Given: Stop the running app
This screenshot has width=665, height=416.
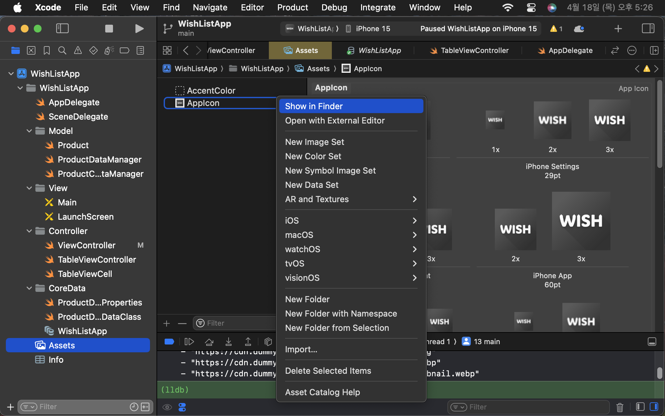Looking at the screenshot, I should click(x=109, y=29).
